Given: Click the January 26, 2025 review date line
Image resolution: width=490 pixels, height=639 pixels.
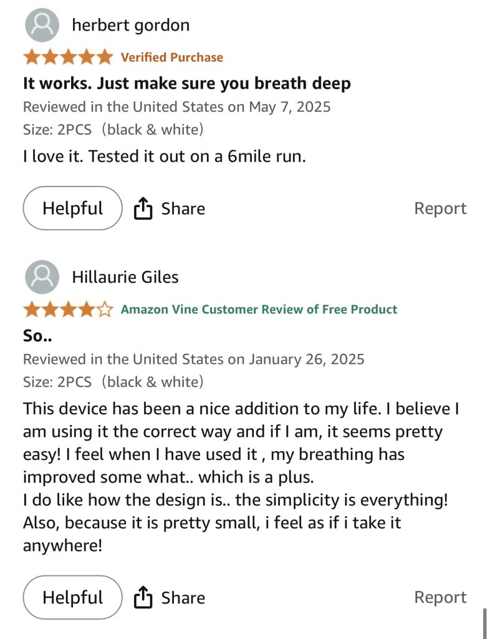Looking at the screenshot, I should point(193,359).
